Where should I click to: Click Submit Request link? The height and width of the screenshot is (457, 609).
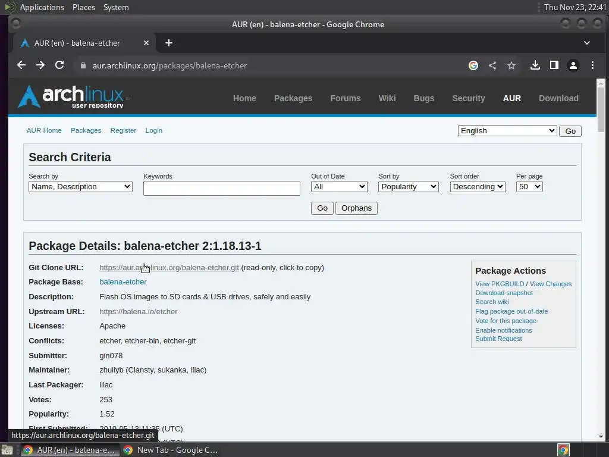pos(498,339)
